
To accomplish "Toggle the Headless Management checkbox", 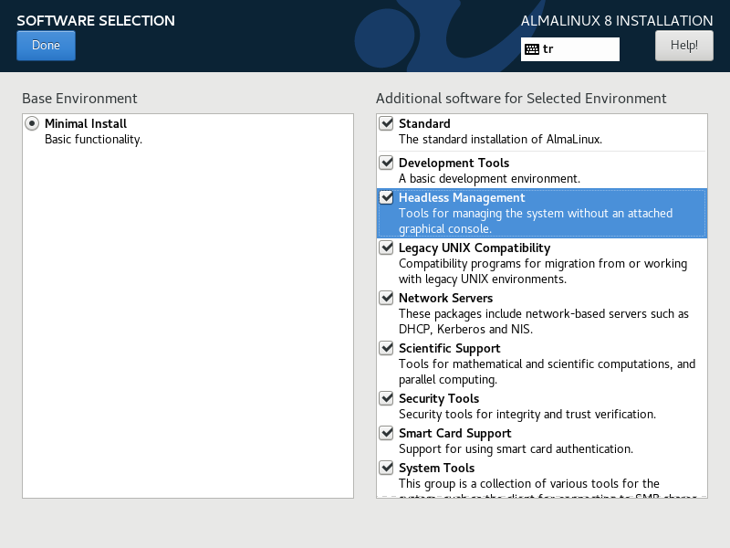I will [386, 197].
